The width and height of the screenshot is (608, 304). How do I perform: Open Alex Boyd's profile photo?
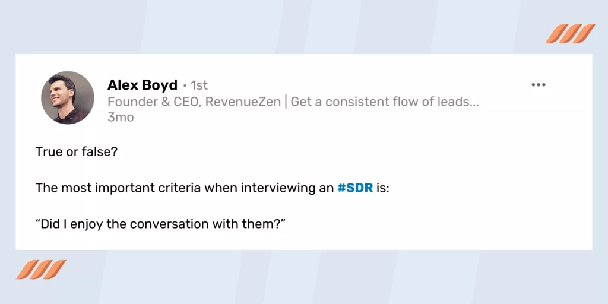[x=68, y=98]
